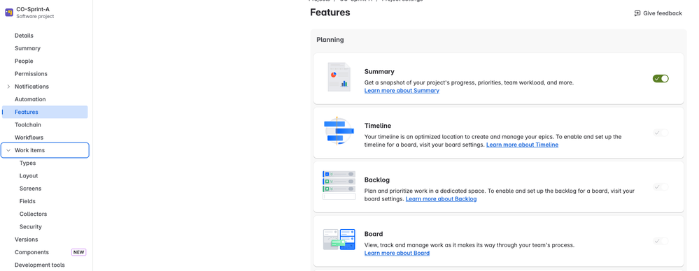
Task: Click the Board feature illustration
Action: [x=339, y=240]
